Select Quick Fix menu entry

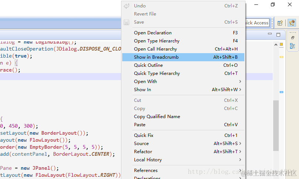coord(183,135)
